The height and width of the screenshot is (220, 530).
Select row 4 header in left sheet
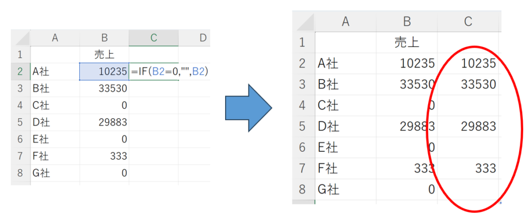pos(20,106)
